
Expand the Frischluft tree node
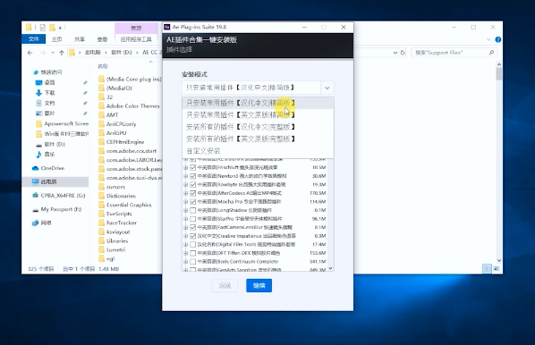185,167
